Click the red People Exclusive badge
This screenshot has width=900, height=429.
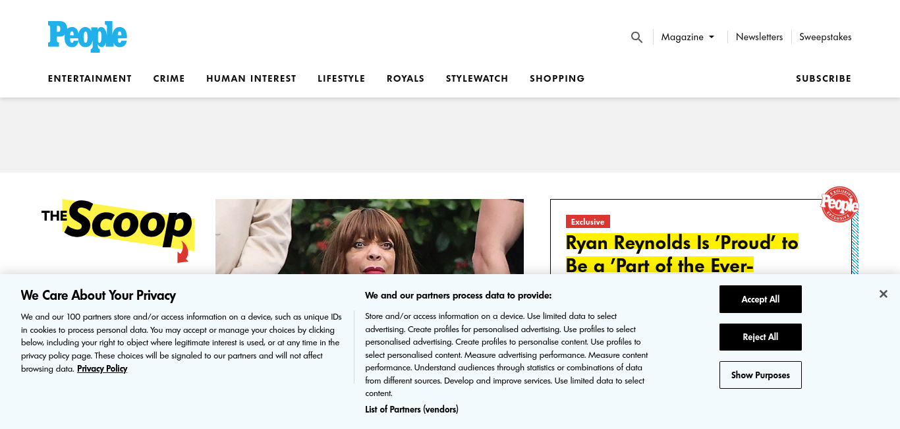coord(839,204)
